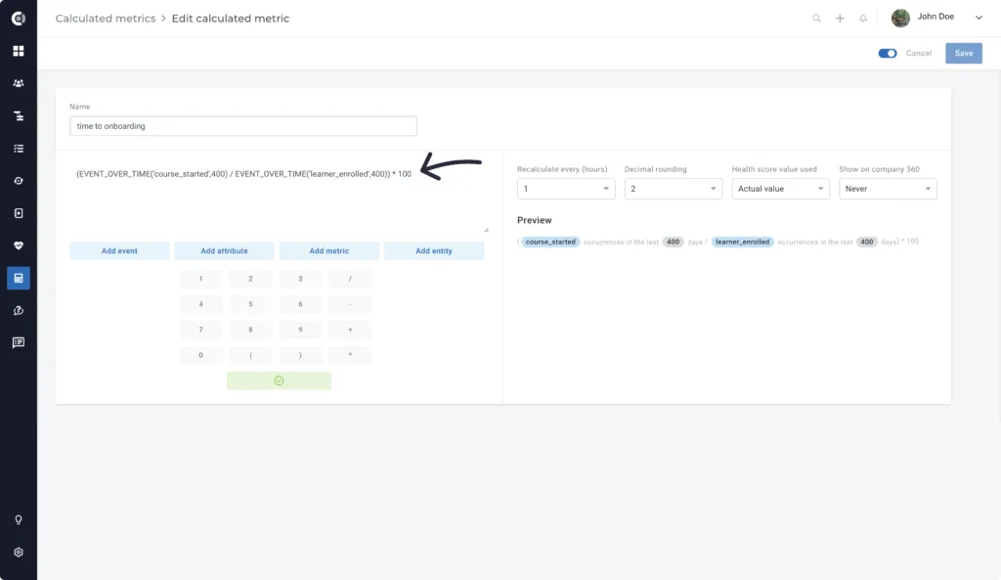
Task: Click the green validate formula button
Action: (279, 380)
